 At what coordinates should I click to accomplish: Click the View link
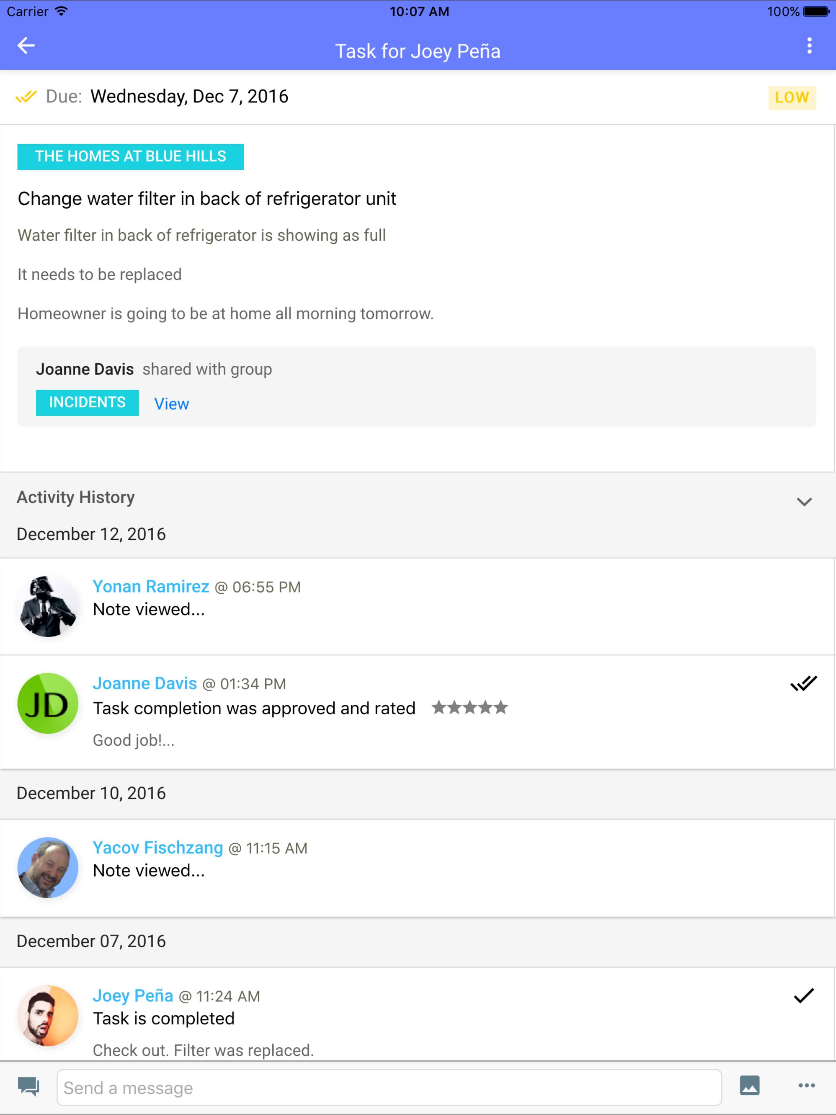(171, 404)
